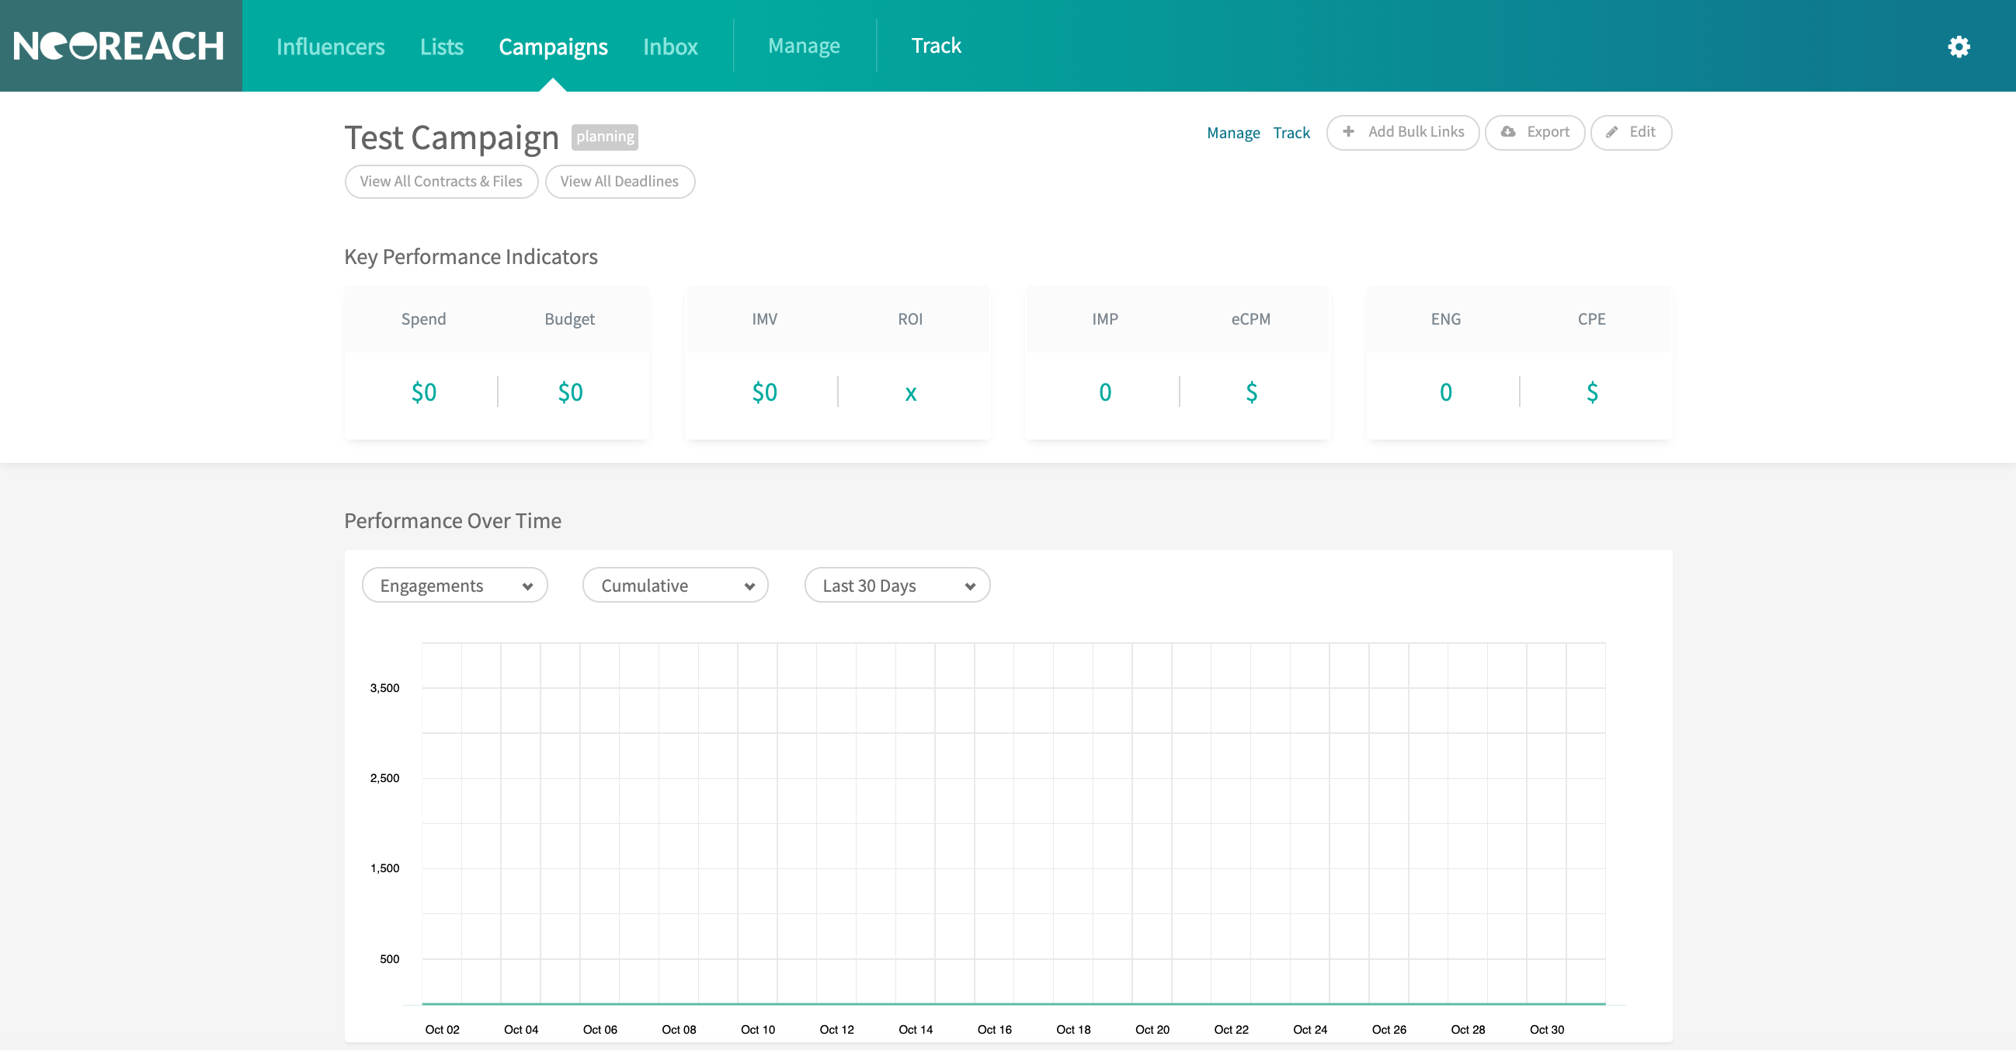Go to the Influencers tab

pos(330,46)
